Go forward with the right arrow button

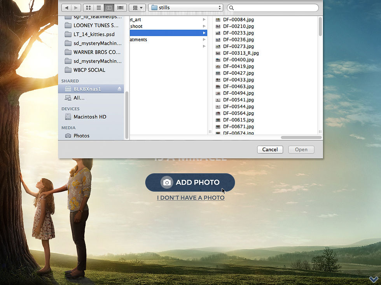[76, 8]
